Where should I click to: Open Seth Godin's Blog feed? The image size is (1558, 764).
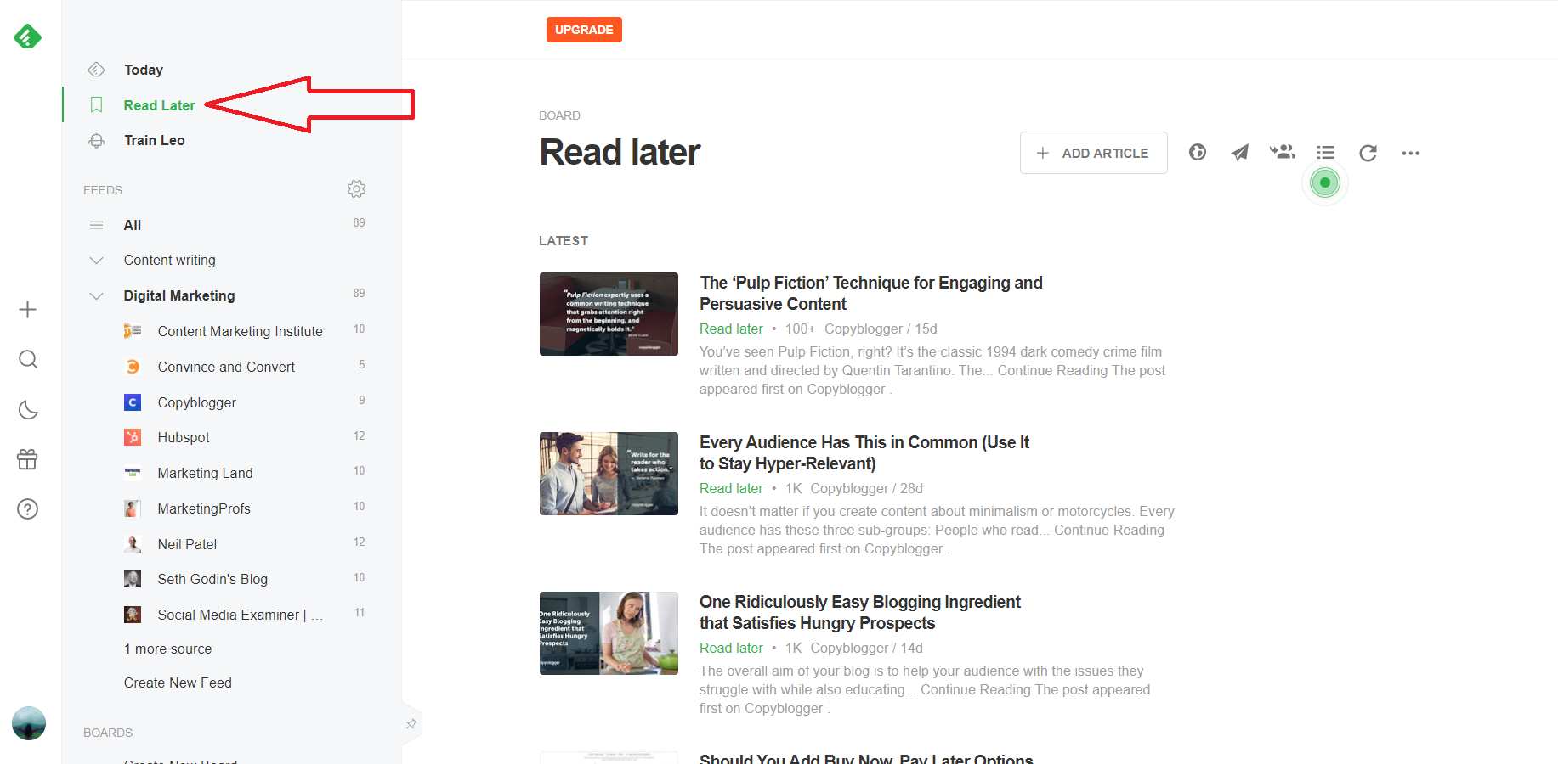[x=212, y=579]
